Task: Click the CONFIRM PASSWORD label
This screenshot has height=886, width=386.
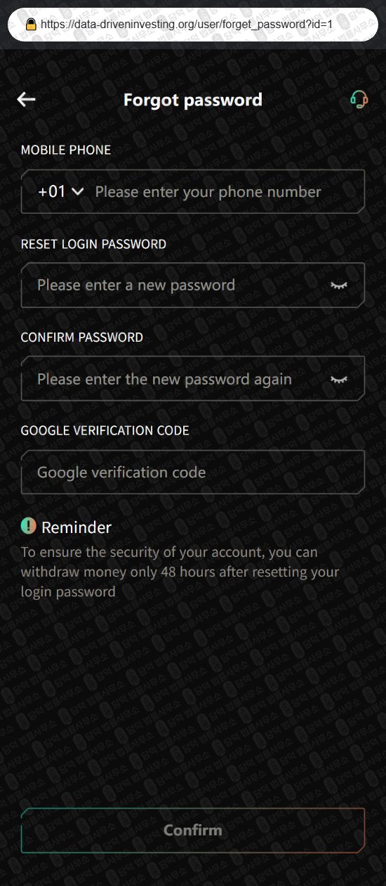Action: tap(82, 338)
